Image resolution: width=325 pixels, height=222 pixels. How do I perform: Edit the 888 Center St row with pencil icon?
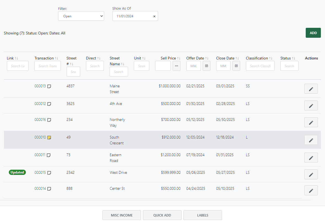(x=311, y=190)
